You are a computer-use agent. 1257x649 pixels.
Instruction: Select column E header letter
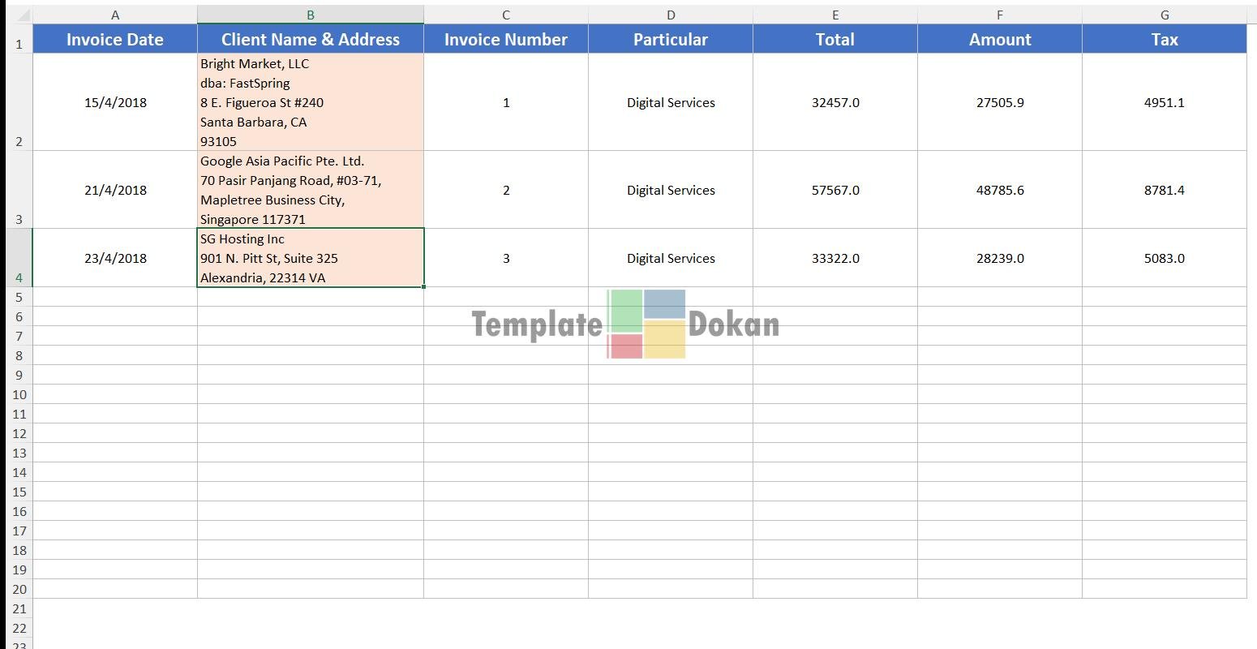coord(834,15)
